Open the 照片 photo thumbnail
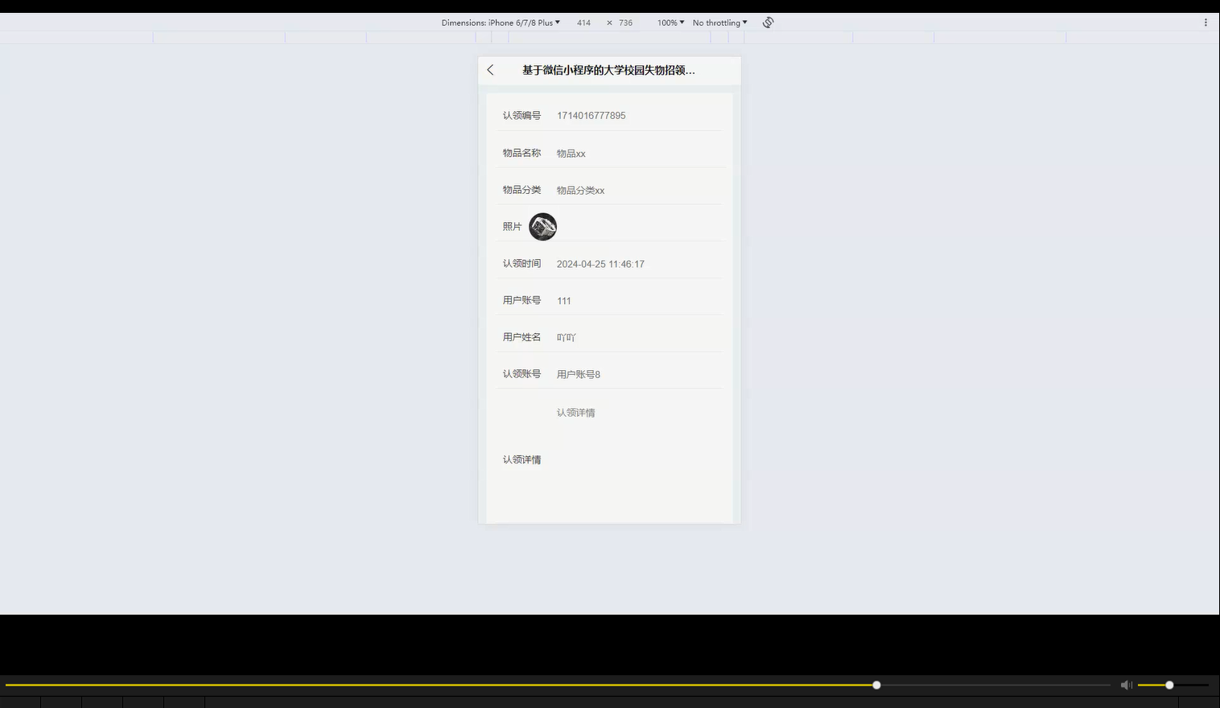This screenshot has height=708, width=1220. (x=543, y=227)
